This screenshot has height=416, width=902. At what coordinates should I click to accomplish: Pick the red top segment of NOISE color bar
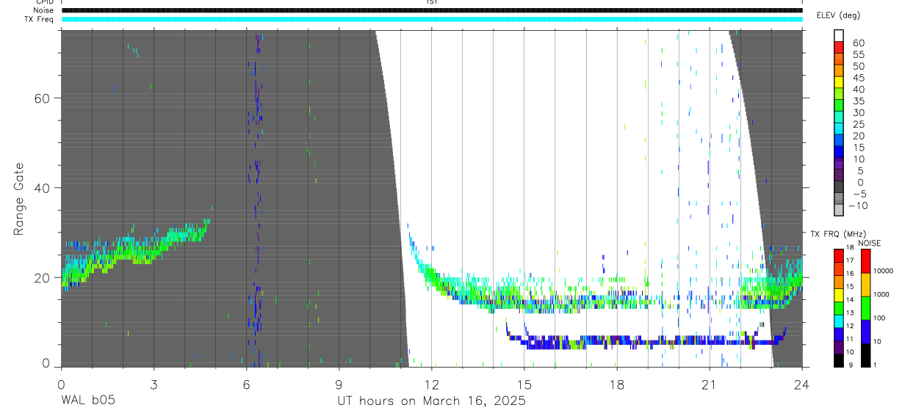[865, 261]
